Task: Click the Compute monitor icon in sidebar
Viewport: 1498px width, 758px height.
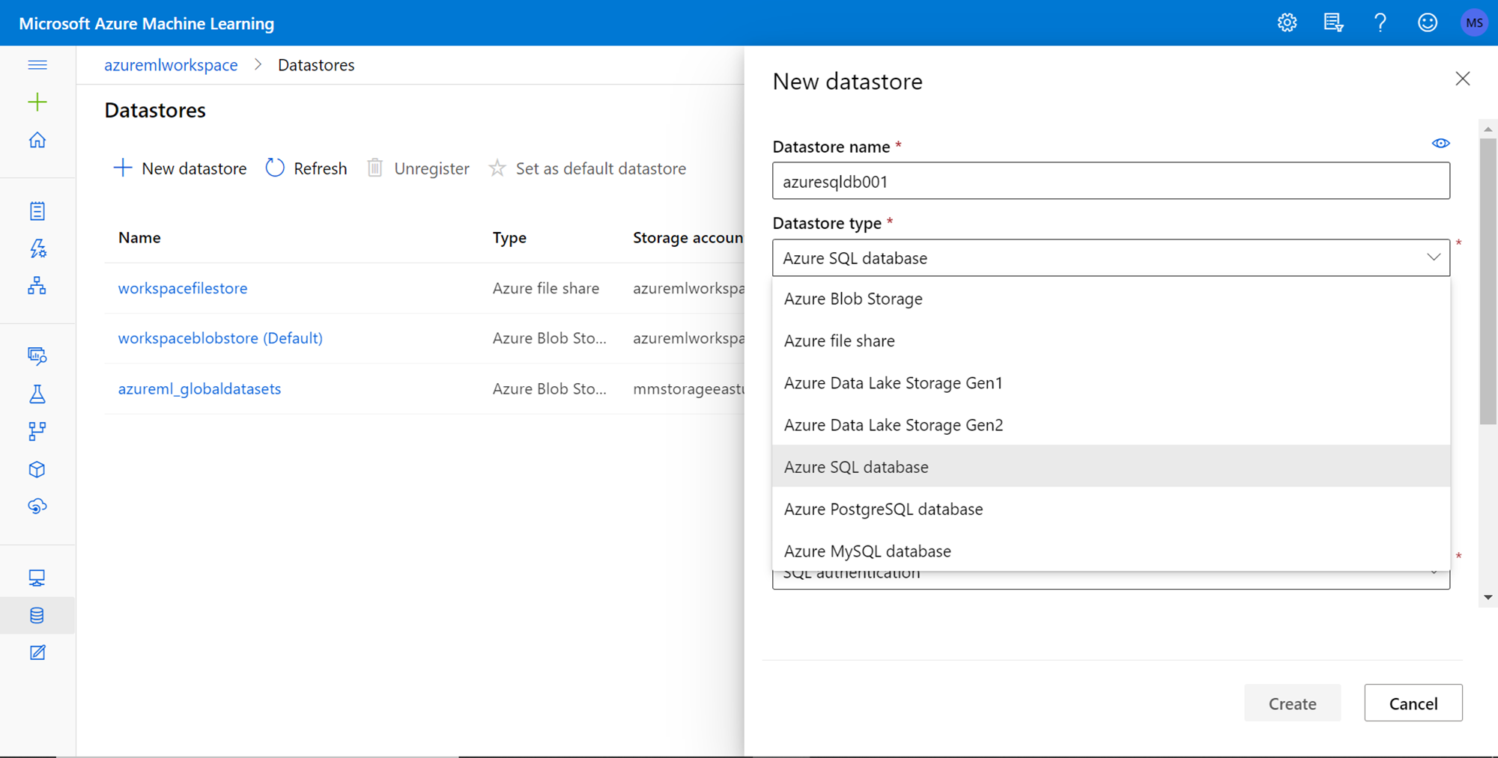Action: (x=37, y=578)
